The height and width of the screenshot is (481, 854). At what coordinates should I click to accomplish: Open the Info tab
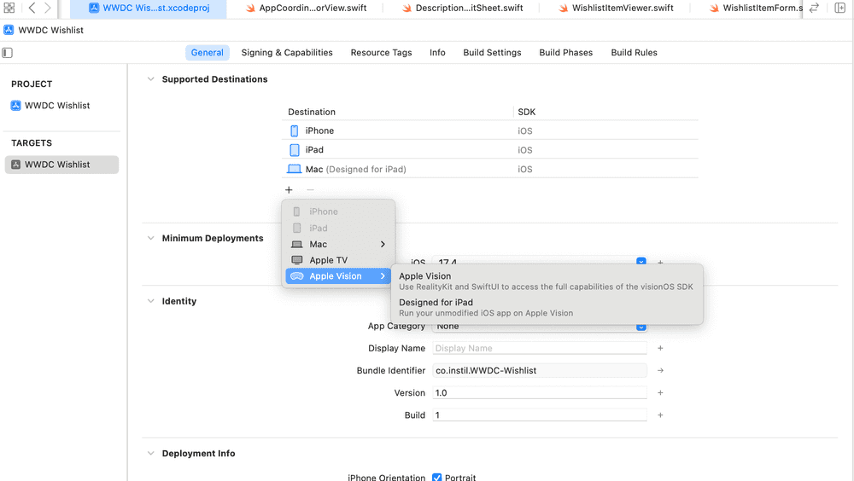point(437,53)
